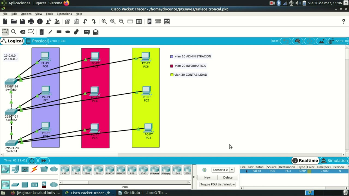Choose the Delete tool
The image size is (349, 196).
click(x=23, y=32)
